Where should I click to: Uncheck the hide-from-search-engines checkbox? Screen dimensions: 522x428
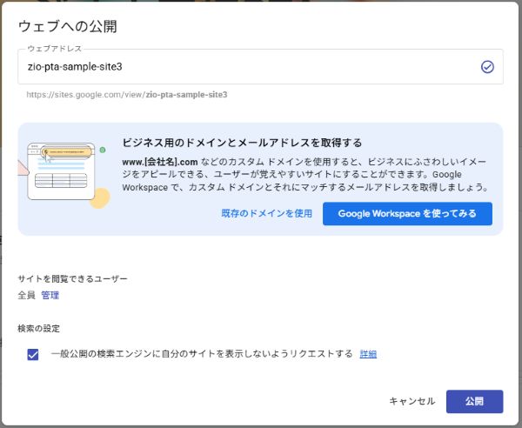(33, 354)
